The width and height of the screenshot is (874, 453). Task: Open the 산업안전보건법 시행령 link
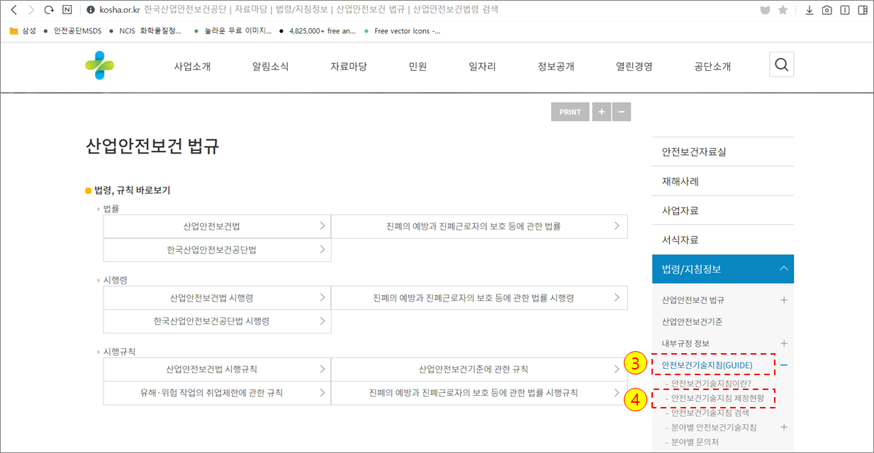click(x=217, y=298)
